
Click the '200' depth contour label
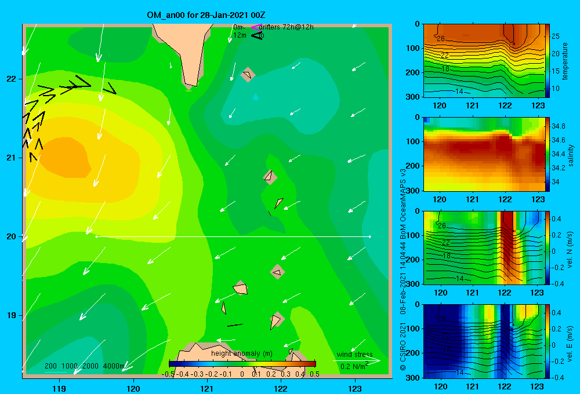(x=50, y=366)
